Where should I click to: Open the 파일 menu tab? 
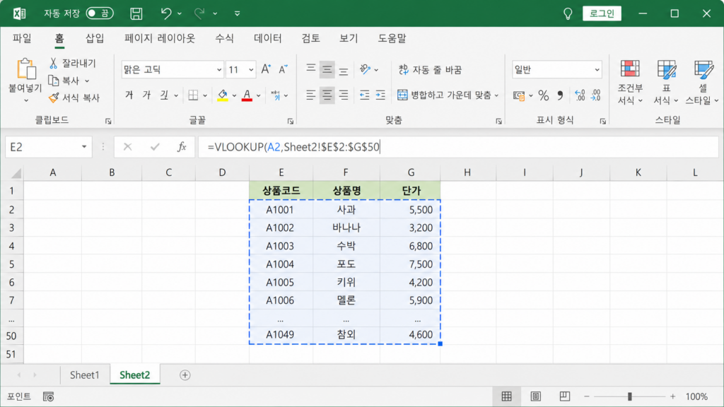22,38
